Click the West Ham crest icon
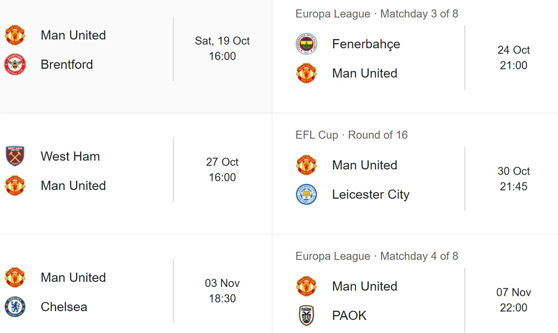The image size is (558, 333). click(15, 156)
